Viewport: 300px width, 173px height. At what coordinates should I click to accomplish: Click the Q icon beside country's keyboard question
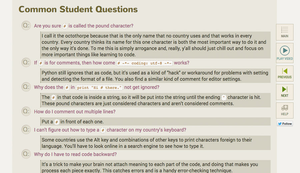tap(26, 130)
